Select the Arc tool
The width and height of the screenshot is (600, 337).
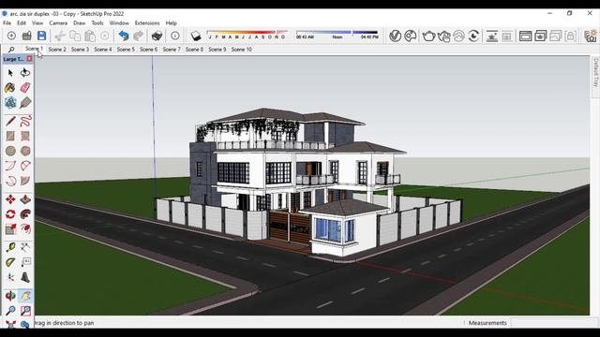pyautogui.click(x=10, y=166)
